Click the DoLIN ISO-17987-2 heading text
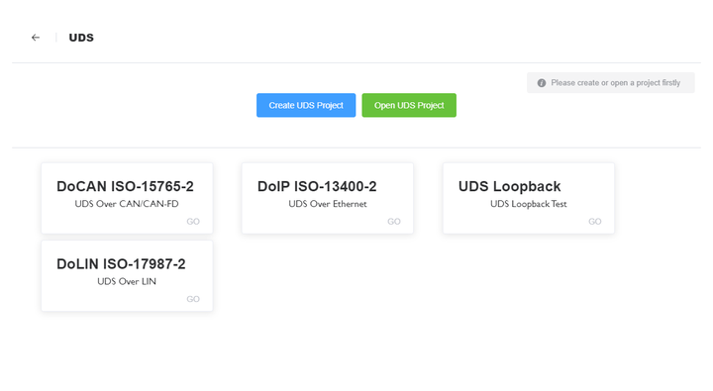The height and width of the screenshot is (391, 713). (x=121, y=264)
